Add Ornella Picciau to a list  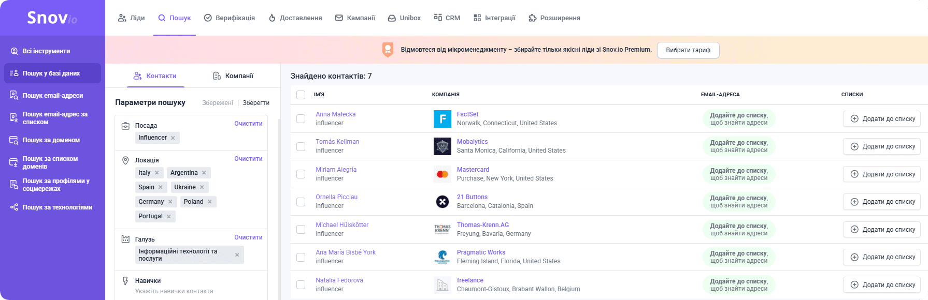882,202
